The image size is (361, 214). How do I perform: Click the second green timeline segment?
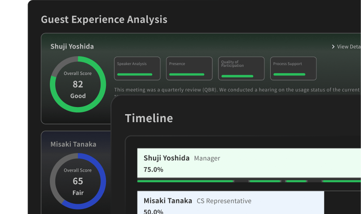pos(264,181)
